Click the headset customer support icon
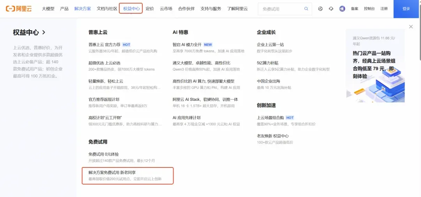 (331, 9)
